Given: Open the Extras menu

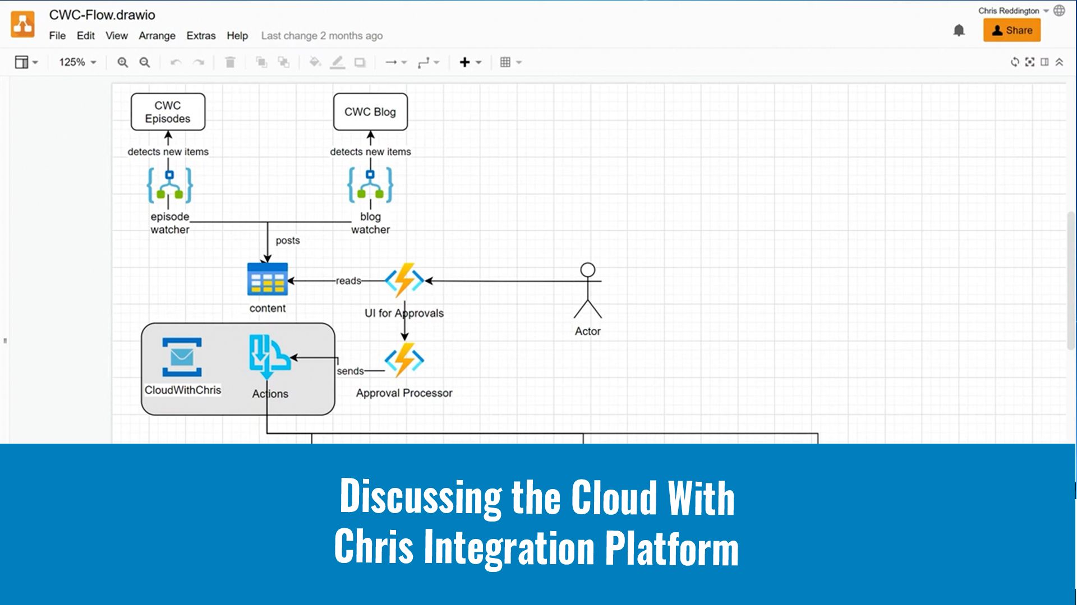Looking at the screenshot, I should 200,35.
